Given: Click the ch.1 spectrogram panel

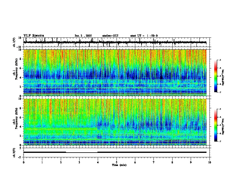Looking at the screenshot, I should pyautogui.click(x=115, y=73).
